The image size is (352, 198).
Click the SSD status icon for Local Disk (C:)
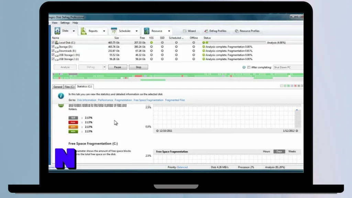click(x=162, y=42)
